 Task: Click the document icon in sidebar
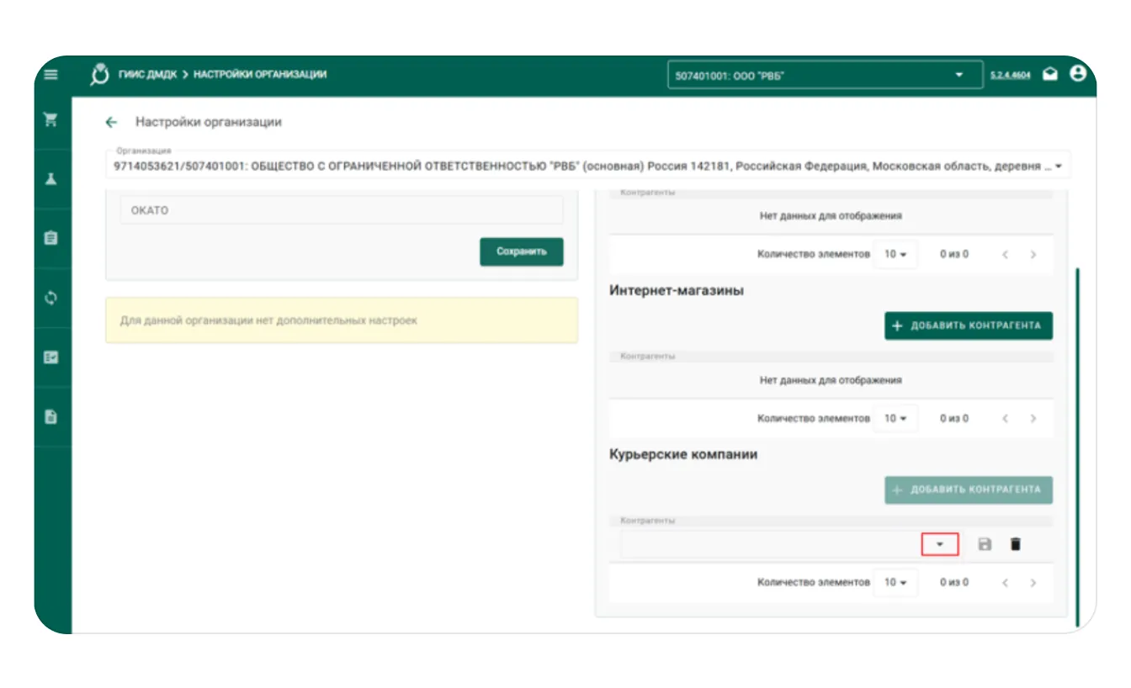pyautogui.click(x=51, y=416)
